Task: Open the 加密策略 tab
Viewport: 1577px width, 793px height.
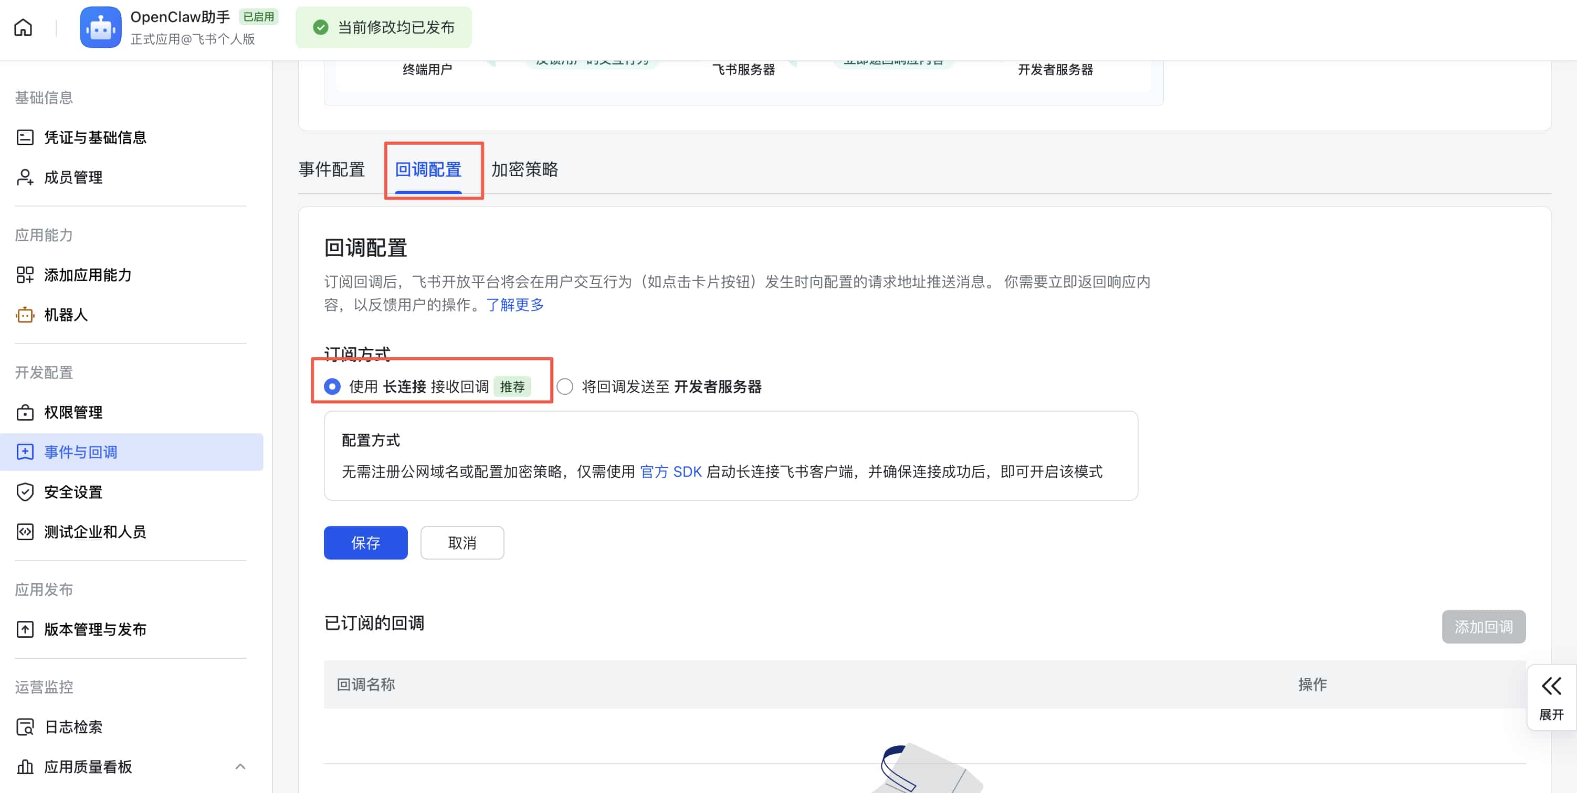Action: (x=525, y=169)
